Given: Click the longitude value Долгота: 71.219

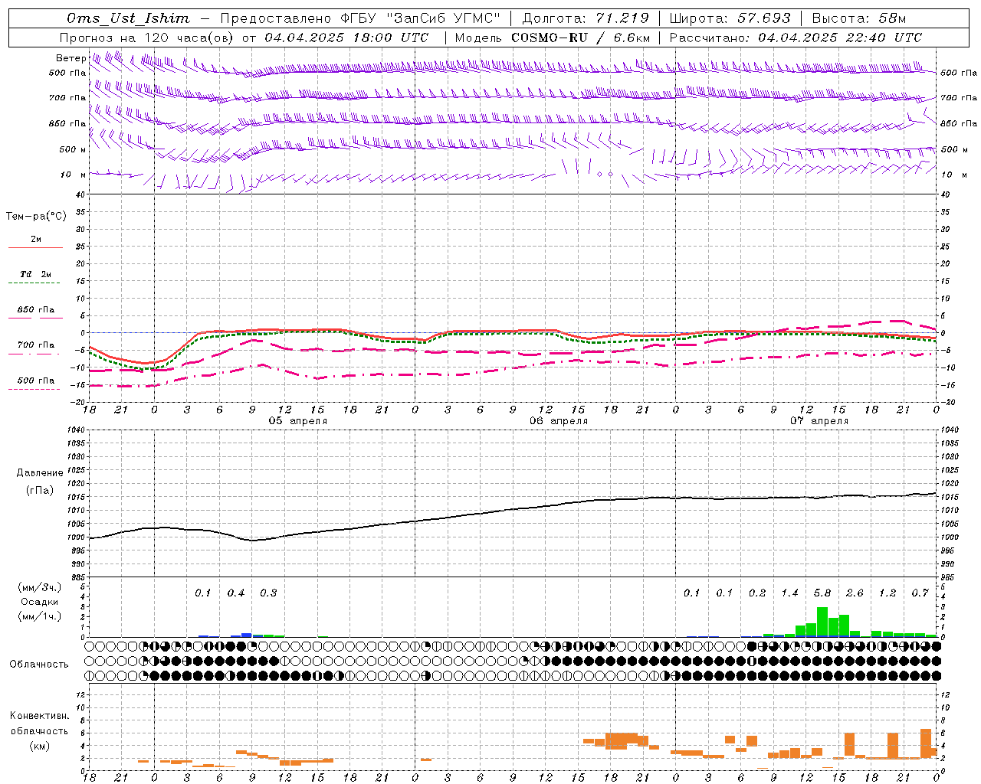Looking at the screenshot, I should point(586,18).
